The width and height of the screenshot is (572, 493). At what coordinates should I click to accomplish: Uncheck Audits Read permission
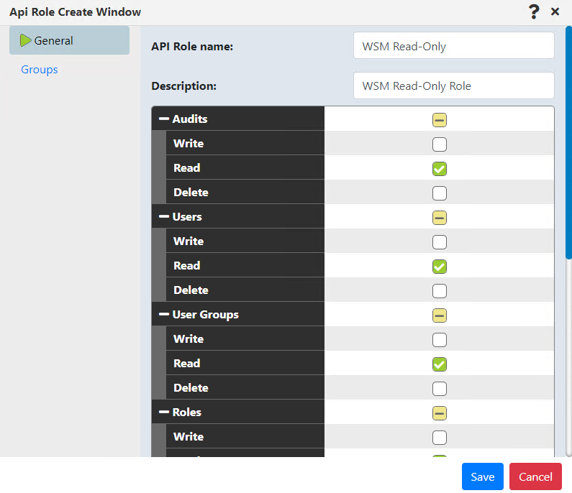point(439,169)
